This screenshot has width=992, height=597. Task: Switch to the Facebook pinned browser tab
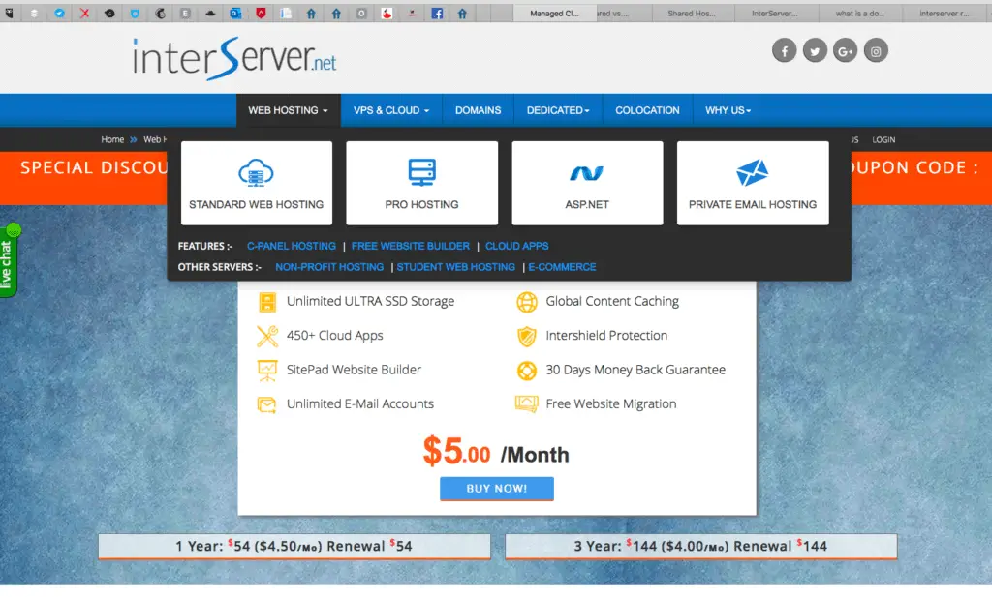(437, 14)
